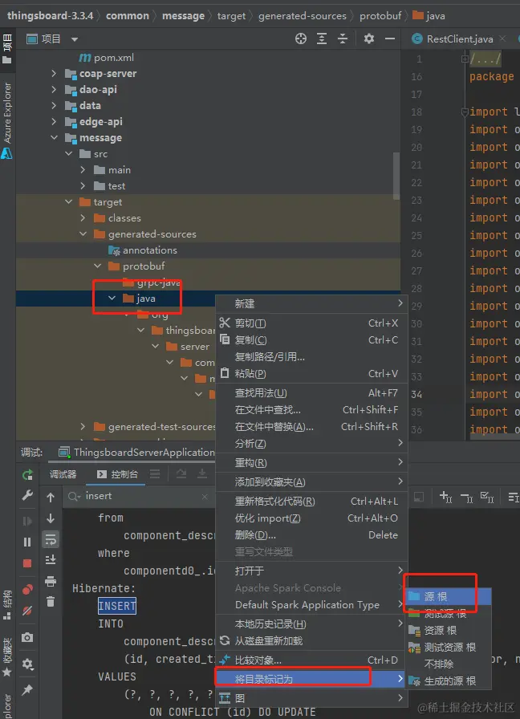Choose 删除(D)... from context menu
The width and height of the screenshot is (520, 719).
(x=311, y=535)
